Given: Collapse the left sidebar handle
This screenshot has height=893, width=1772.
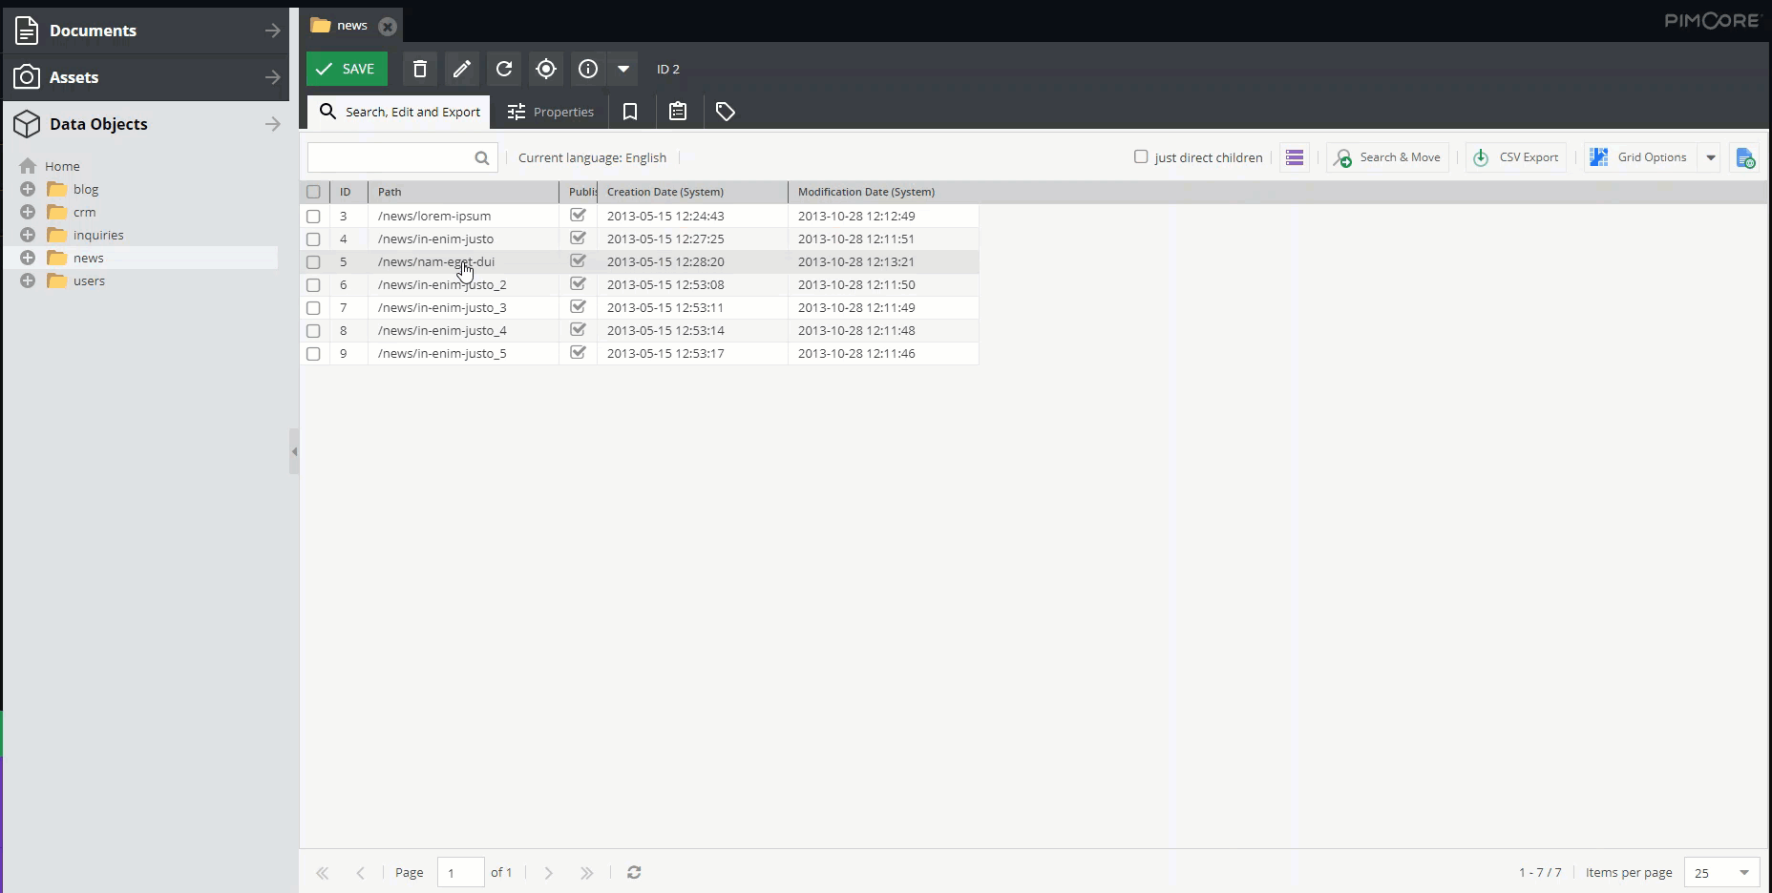Looking at the screenshot, I should [294, 451].
